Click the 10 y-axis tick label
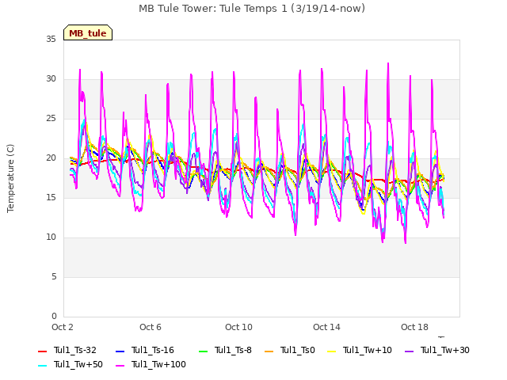The width and height of the screenshot is (507, 380). (x=51, y=237)
